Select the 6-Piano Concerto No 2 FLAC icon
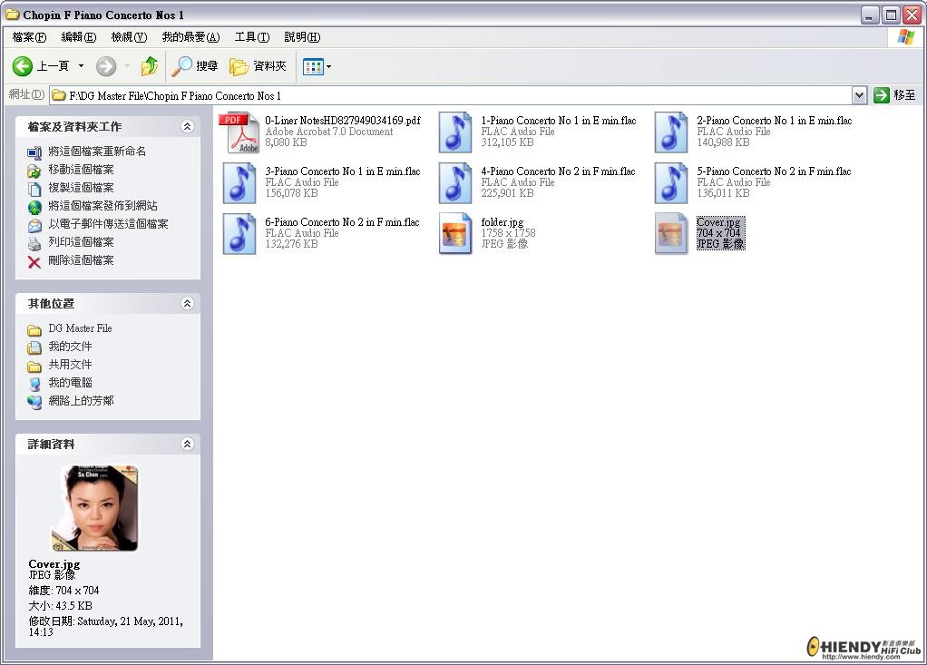The height and width of the screenshot is (665, 927). pyautogui.click(x=239, y=234)
